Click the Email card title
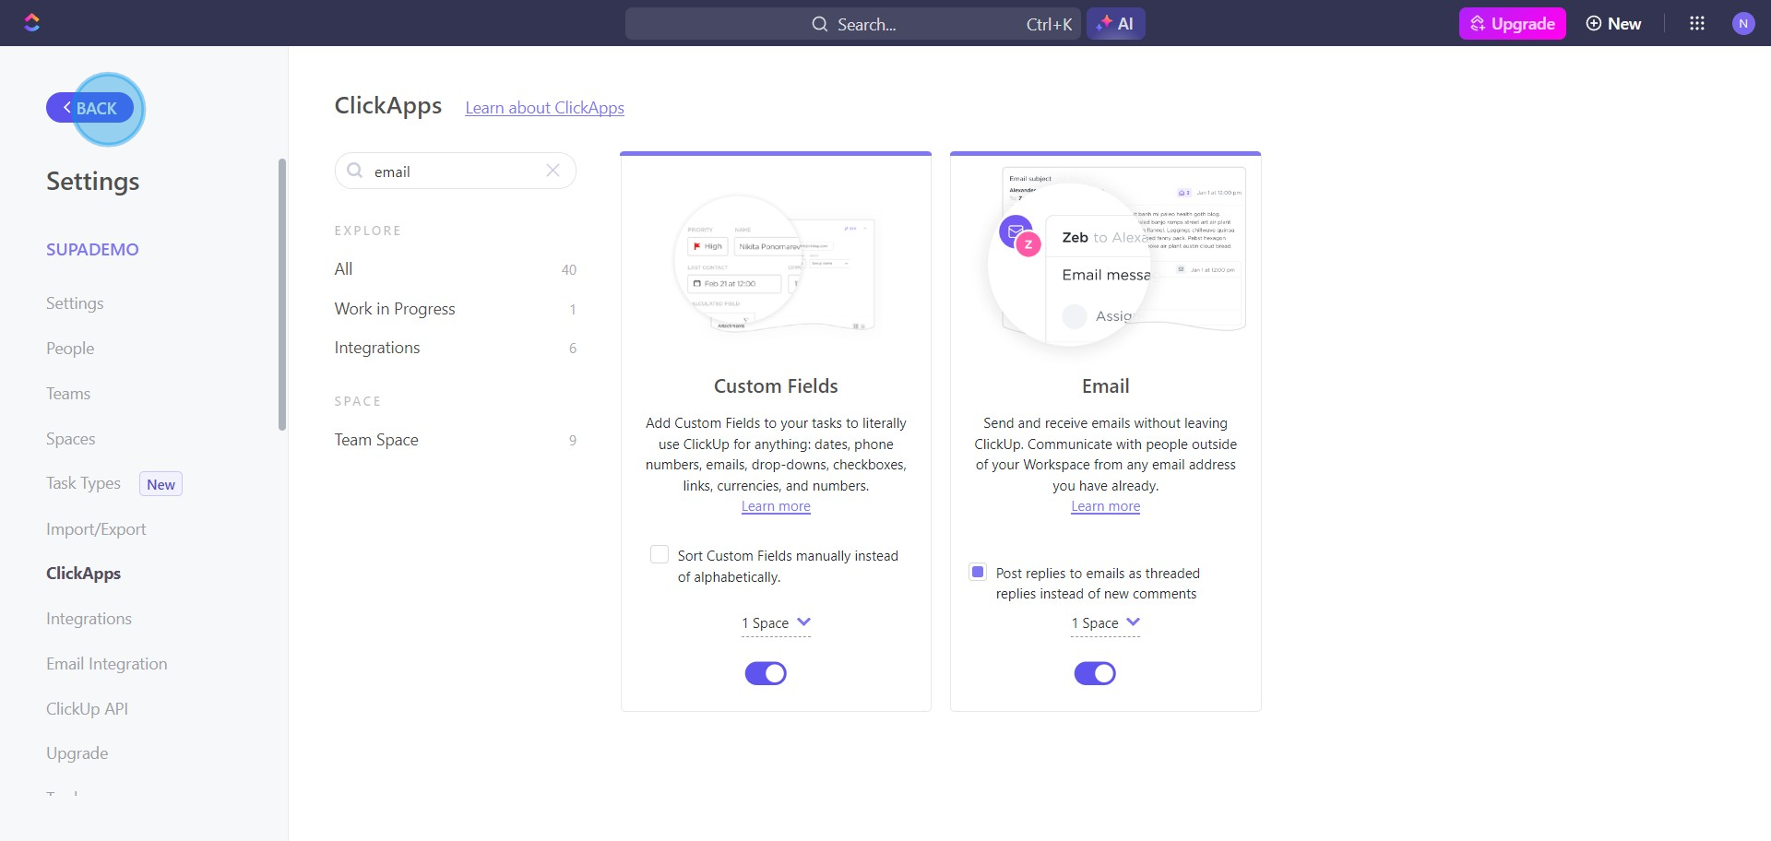The height and width of the screenshot is (841, 1771). click(1105, 386)
